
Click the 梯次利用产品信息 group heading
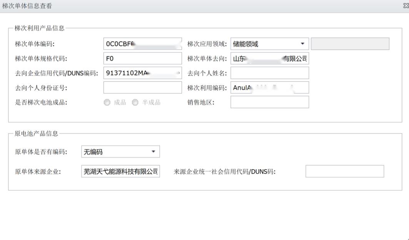tap(39, 28)
